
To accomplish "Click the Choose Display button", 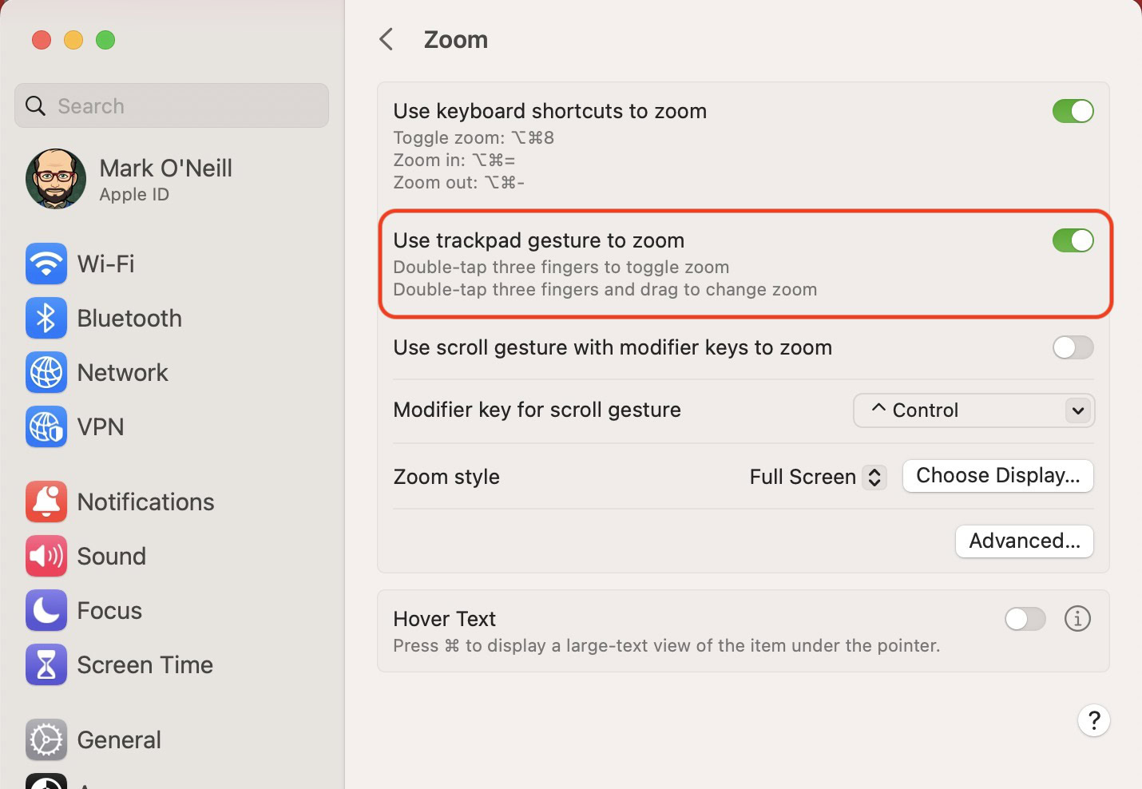I will pyautogui.click(x=997, y=476).
